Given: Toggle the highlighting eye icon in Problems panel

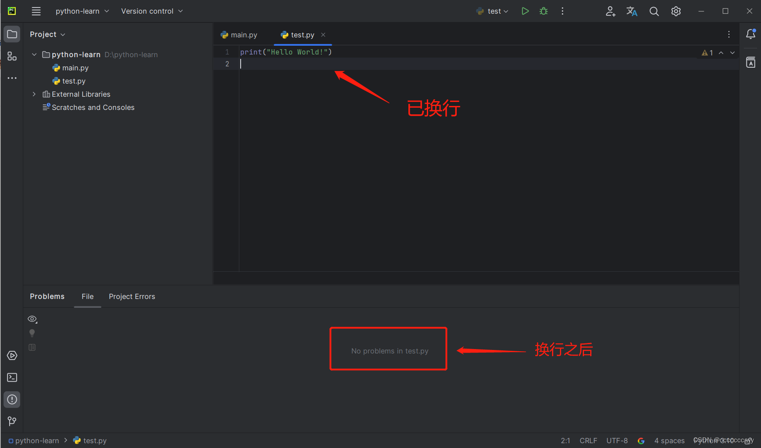Looking at the screenshot, I should [32, 319].
